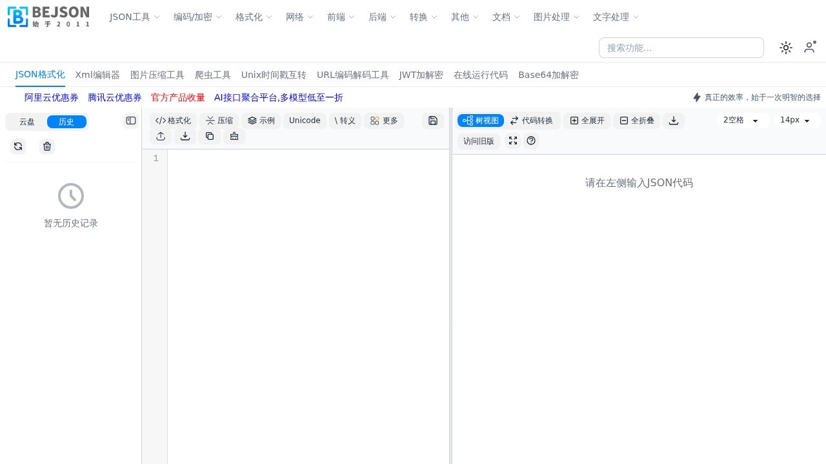This screenshot has width=826, height=464.
Task: Upload a JSON file via the upload icon
Action: click(x=161, y=136)
